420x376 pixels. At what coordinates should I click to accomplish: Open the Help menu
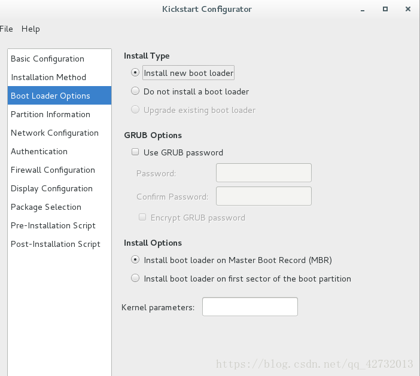tap(31, 29)
